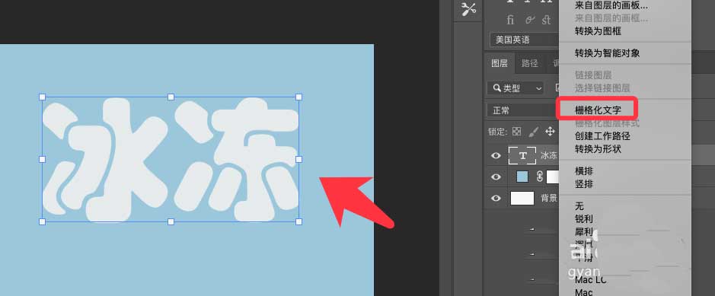The width and height of the screenshot is (715, 296).
Task: Choose 竖排 text orientation
Action: click(x=584, y=184)
